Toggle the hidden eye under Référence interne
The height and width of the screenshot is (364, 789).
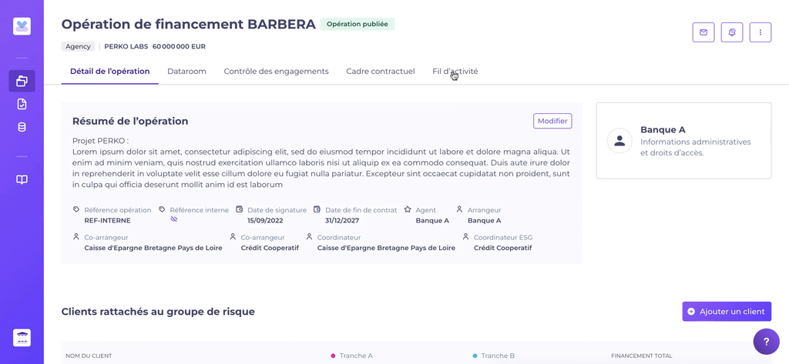(x=174, y=219)
